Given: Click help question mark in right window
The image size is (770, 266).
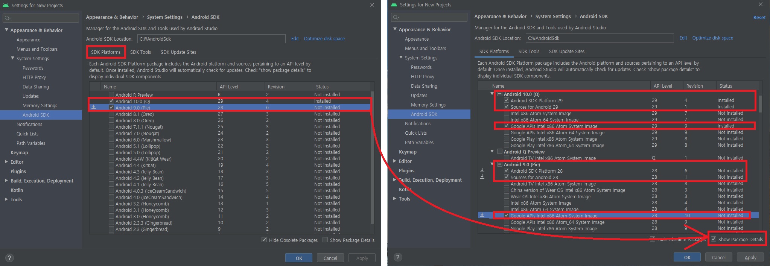Looking at the screenshot, I should pos(398,257).
